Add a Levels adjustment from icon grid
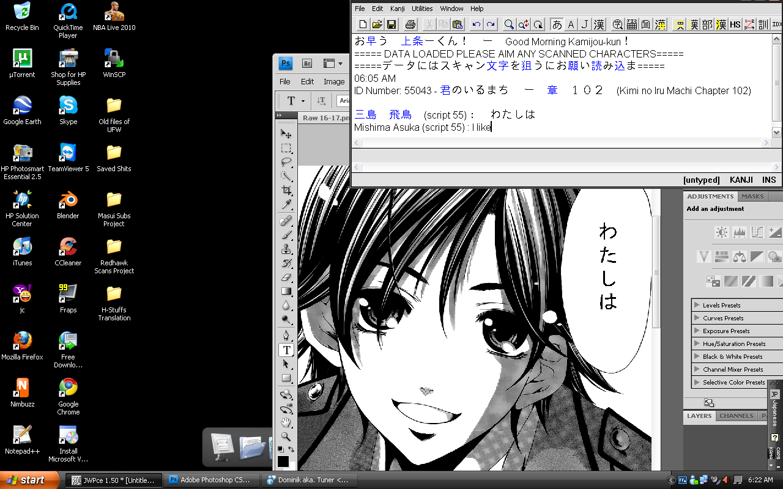Image resolution: width=783 pixels, height=489 pixels. 740,232
